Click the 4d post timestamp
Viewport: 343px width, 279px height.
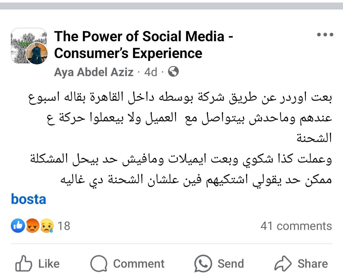pyautogui.click(x=151, y=72)
